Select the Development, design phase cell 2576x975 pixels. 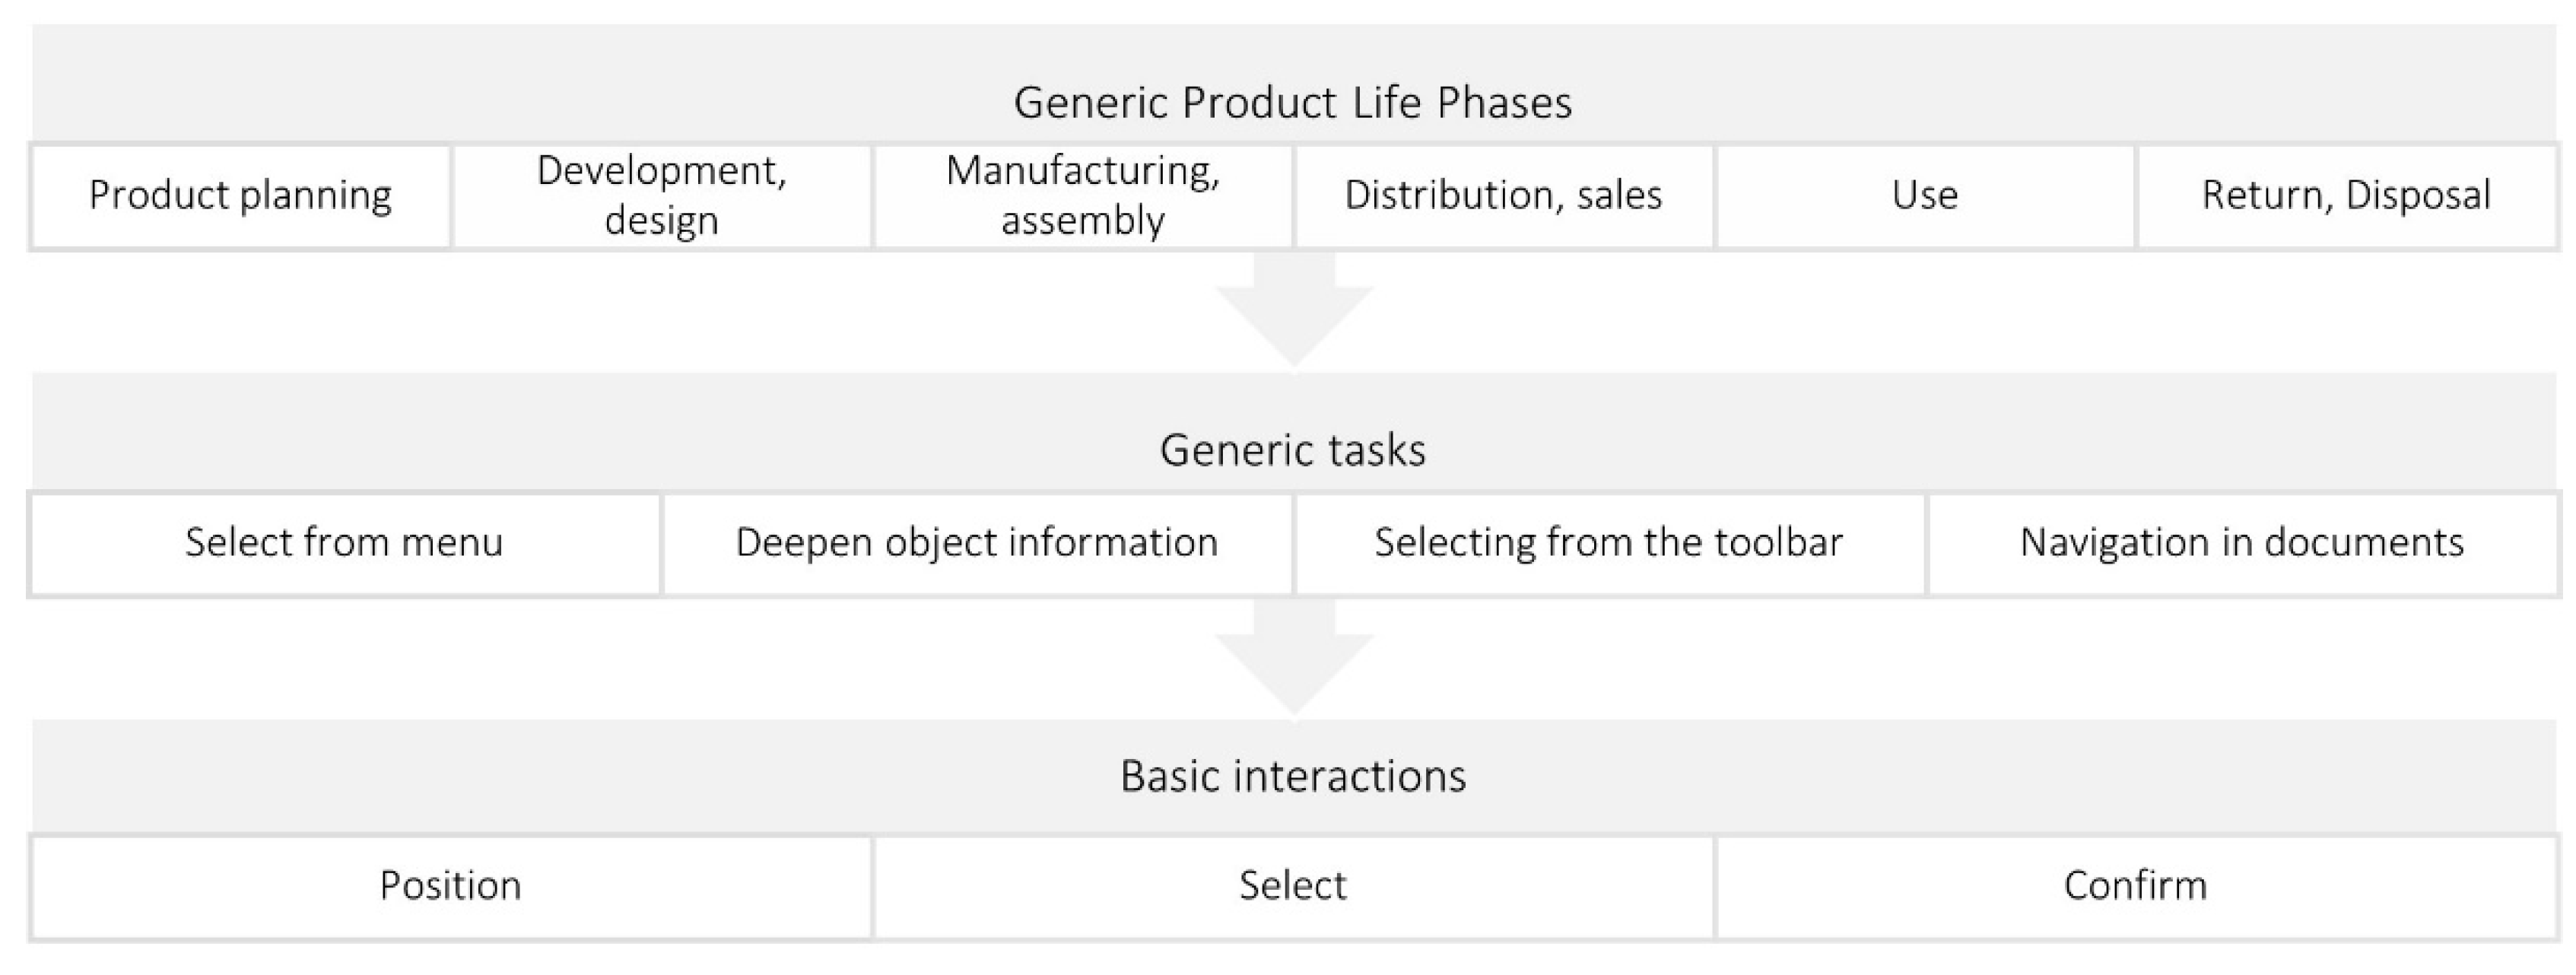click(x=661, y=196)
